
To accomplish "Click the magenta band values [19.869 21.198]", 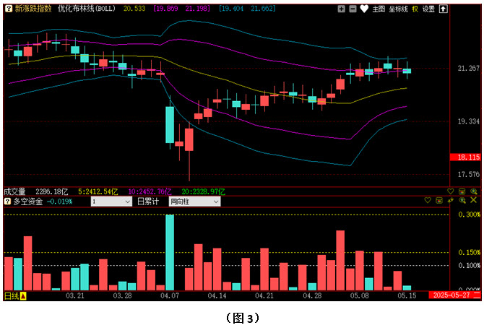I will [x=181, y=9].
